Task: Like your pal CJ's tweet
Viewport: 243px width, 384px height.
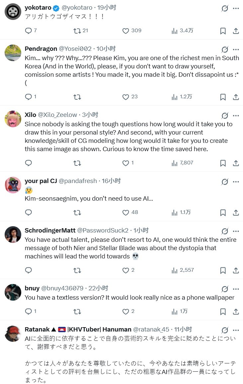Action: point(125,213)
